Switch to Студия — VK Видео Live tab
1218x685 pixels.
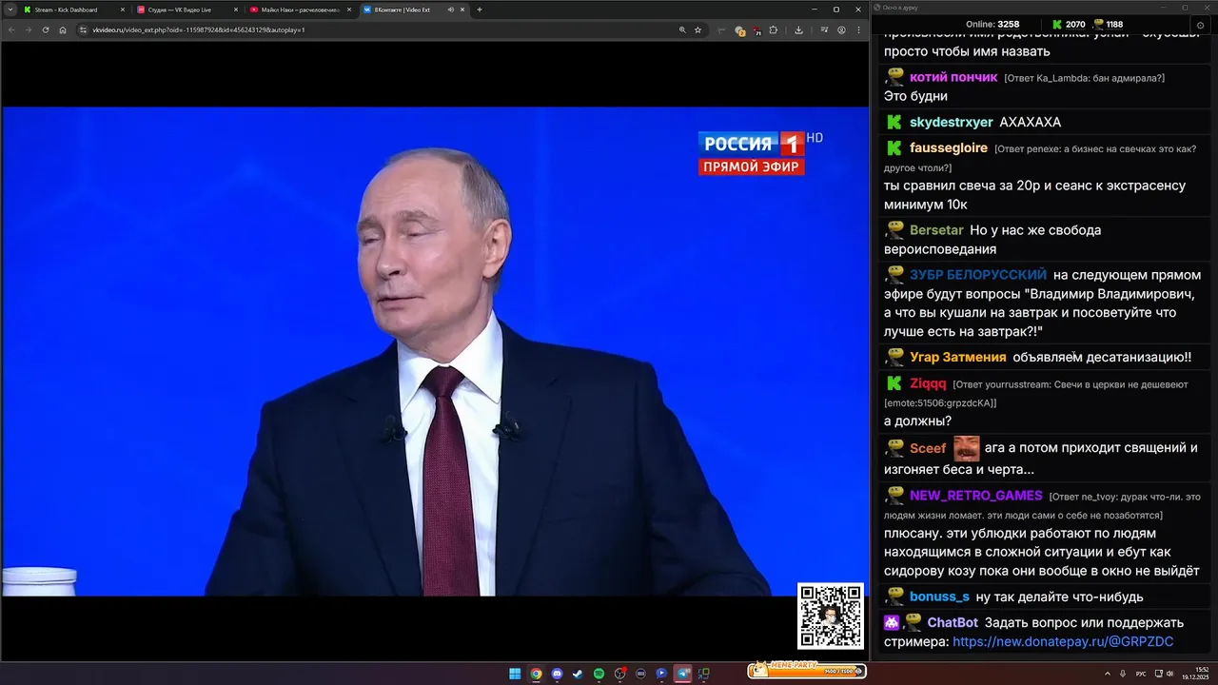click(x=187, y=10)
